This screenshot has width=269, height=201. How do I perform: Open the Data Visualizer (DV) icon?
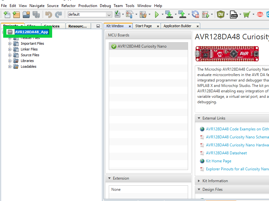221,14
